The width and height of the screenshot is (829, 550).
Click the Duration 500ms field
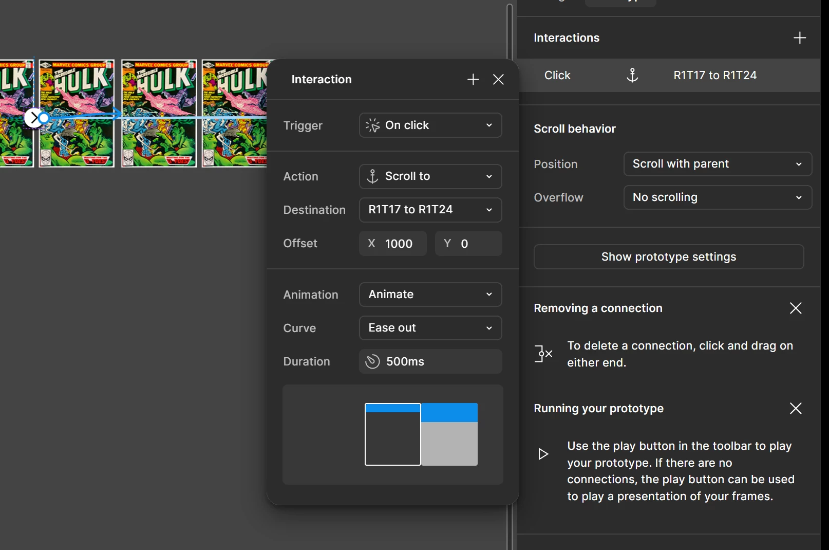[x=430, y=361]
